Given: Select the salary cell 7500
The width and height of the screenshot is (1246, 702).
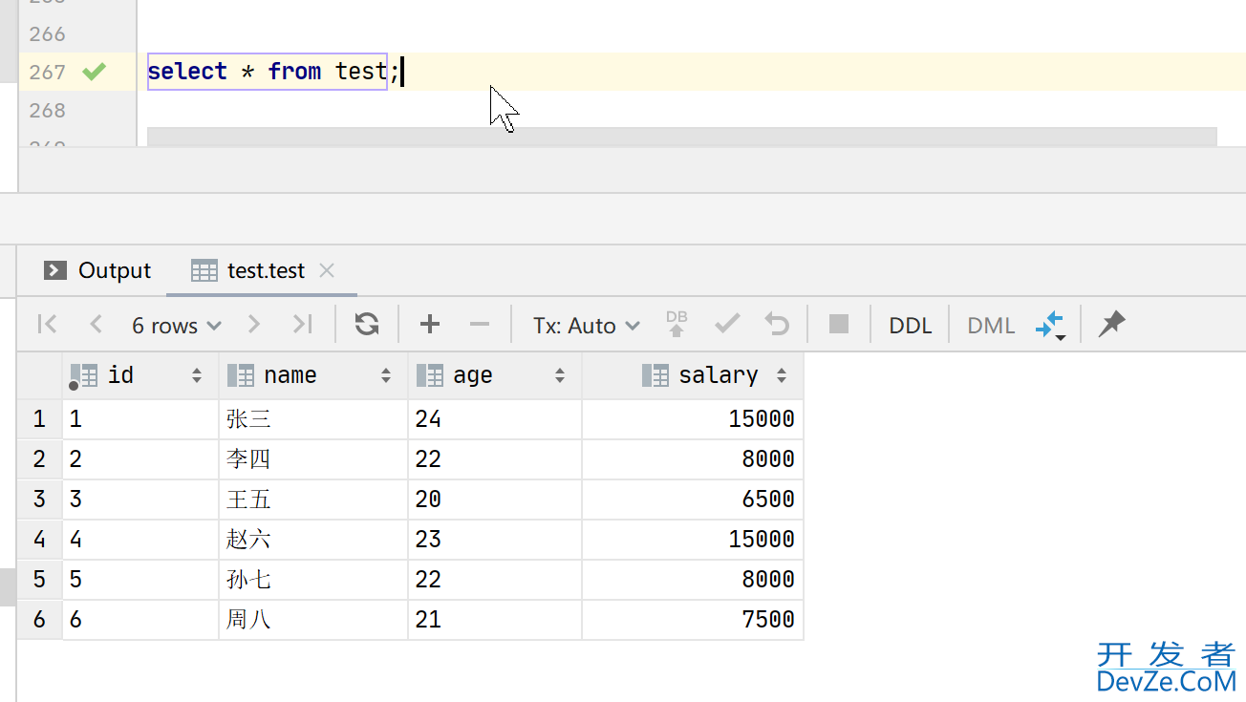Looking at the screenshot, I should click(x=693, y=619).
